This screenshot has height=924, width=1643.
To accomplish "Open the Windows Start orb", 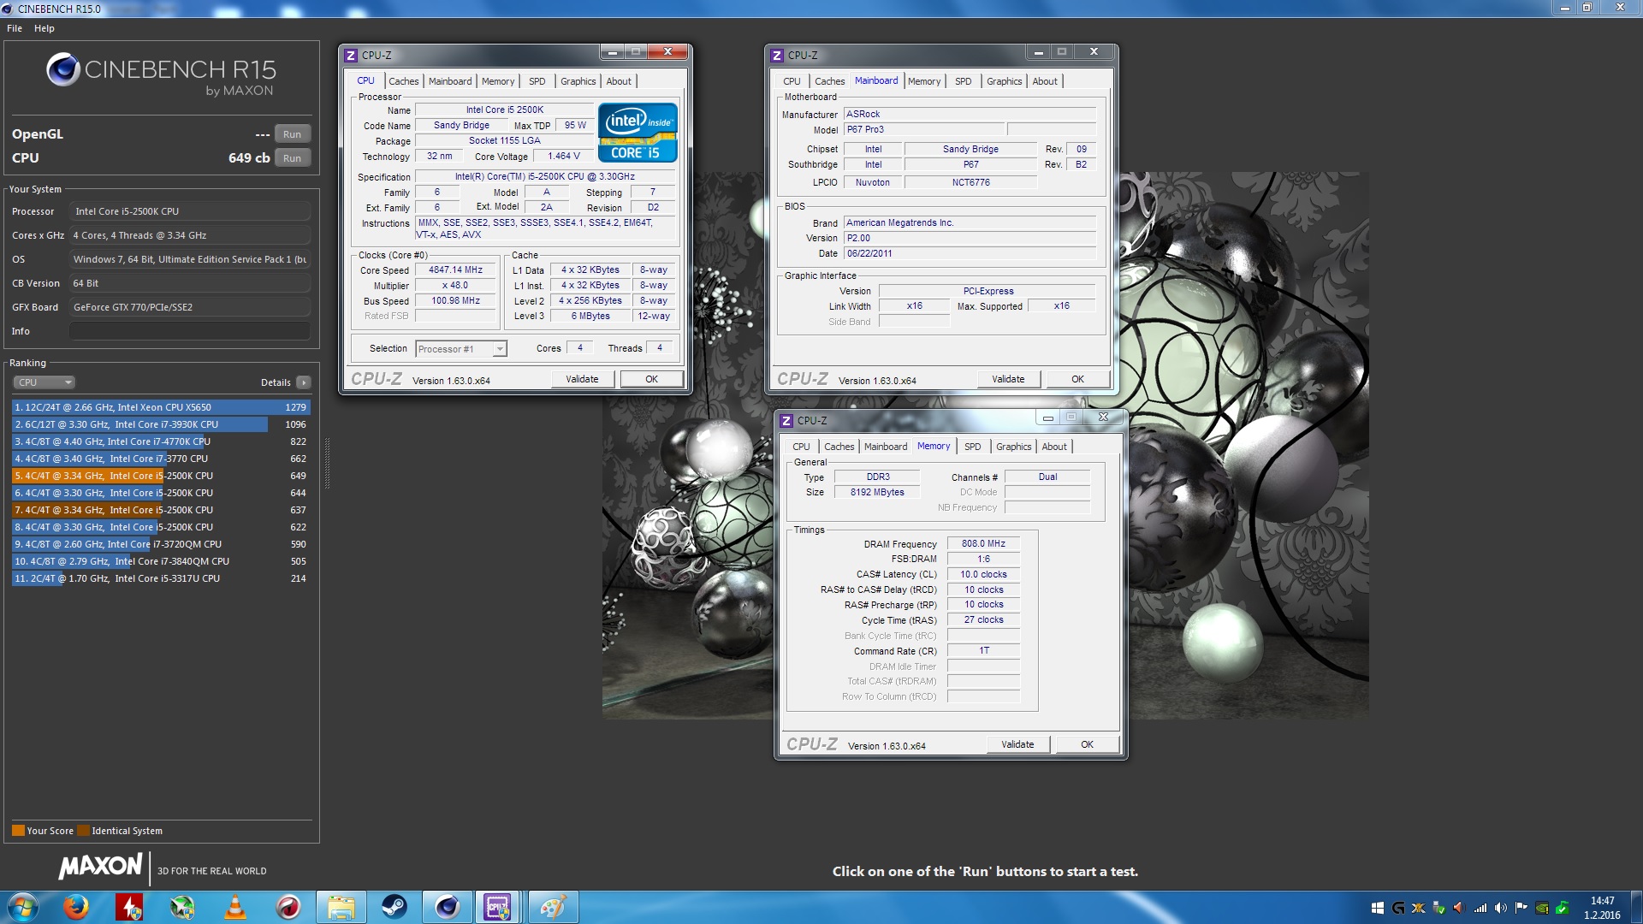I will click(x=23, y=907).
